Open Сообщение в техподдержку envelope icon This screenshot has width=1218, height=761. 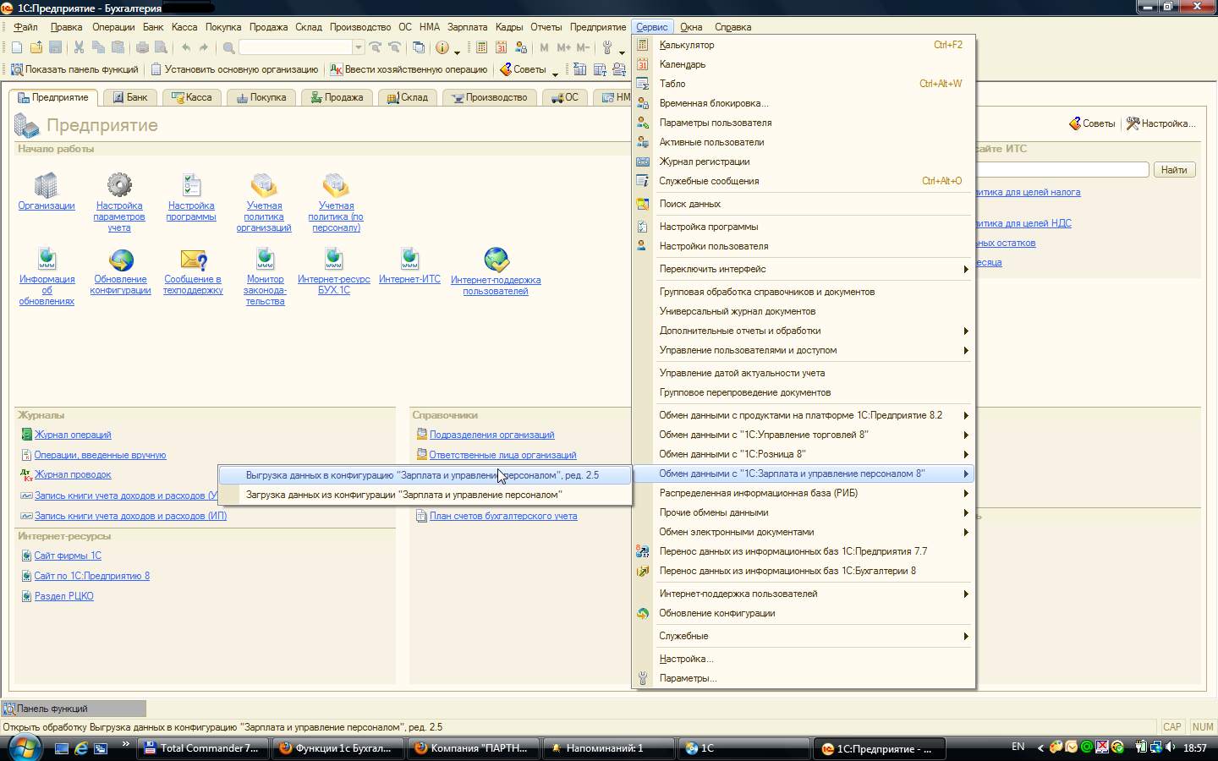(193, 260)
